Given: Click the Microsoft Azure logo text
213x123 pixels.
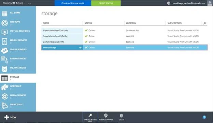Looking at the screenshot, I should pos(13,3).
